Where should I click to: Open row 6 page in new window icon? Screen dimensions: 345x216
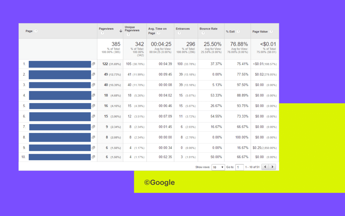[x=93, y=116]
